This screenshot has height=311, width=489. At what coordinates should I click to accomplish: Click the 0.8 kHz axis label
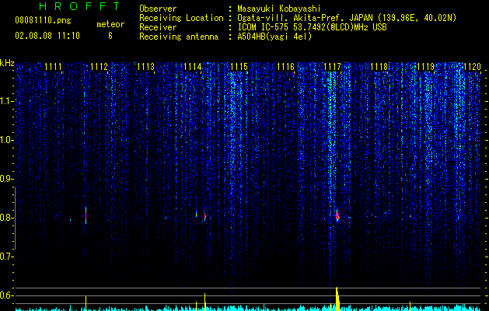6,218
